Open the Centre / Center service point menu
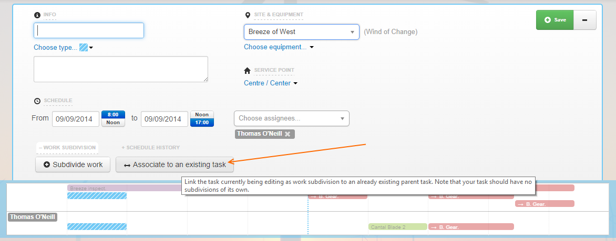The width and height of the screenshot is (616, 241). (x=270, y=83)
